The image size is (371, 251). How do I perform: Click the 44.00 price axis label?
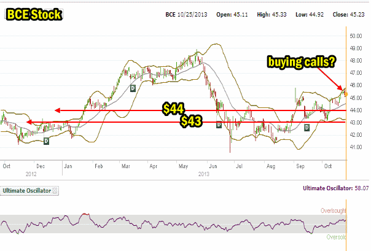coord(356,110)
